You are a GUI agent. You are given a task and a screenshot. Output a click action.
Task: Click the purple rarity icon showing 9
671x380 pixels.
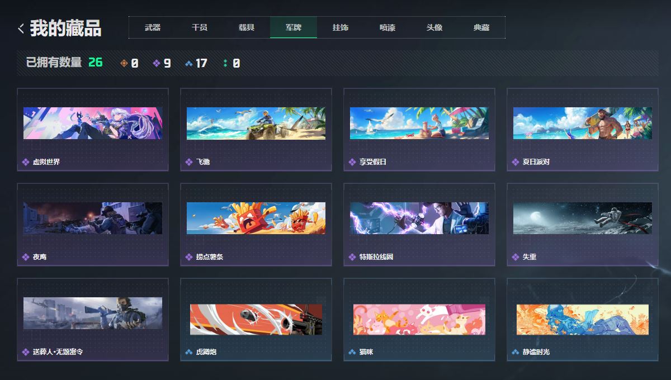(x=157, y=64)
